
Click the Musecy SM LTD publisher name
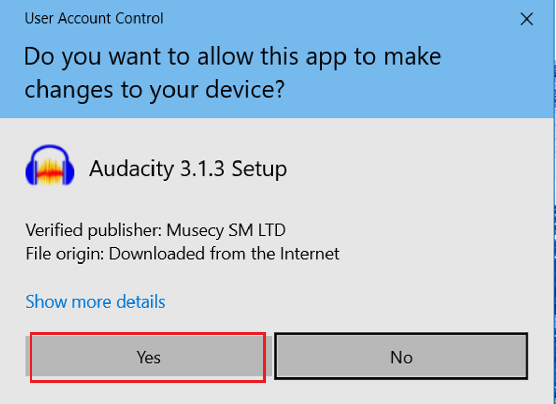[x=226, y=230]
